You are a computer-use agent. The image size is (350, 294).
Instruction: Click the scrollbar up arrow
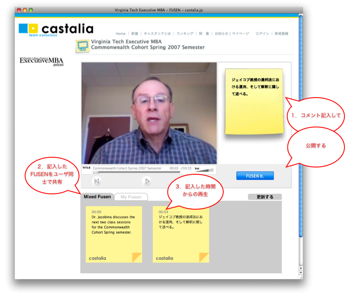(x=301, y=268)
